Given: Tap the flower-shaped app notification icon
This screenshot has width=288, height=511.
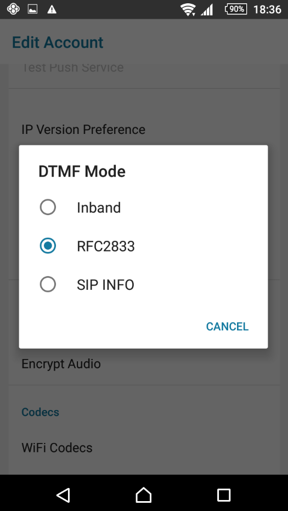Looking at the screenshot, I should pos(13,9).
